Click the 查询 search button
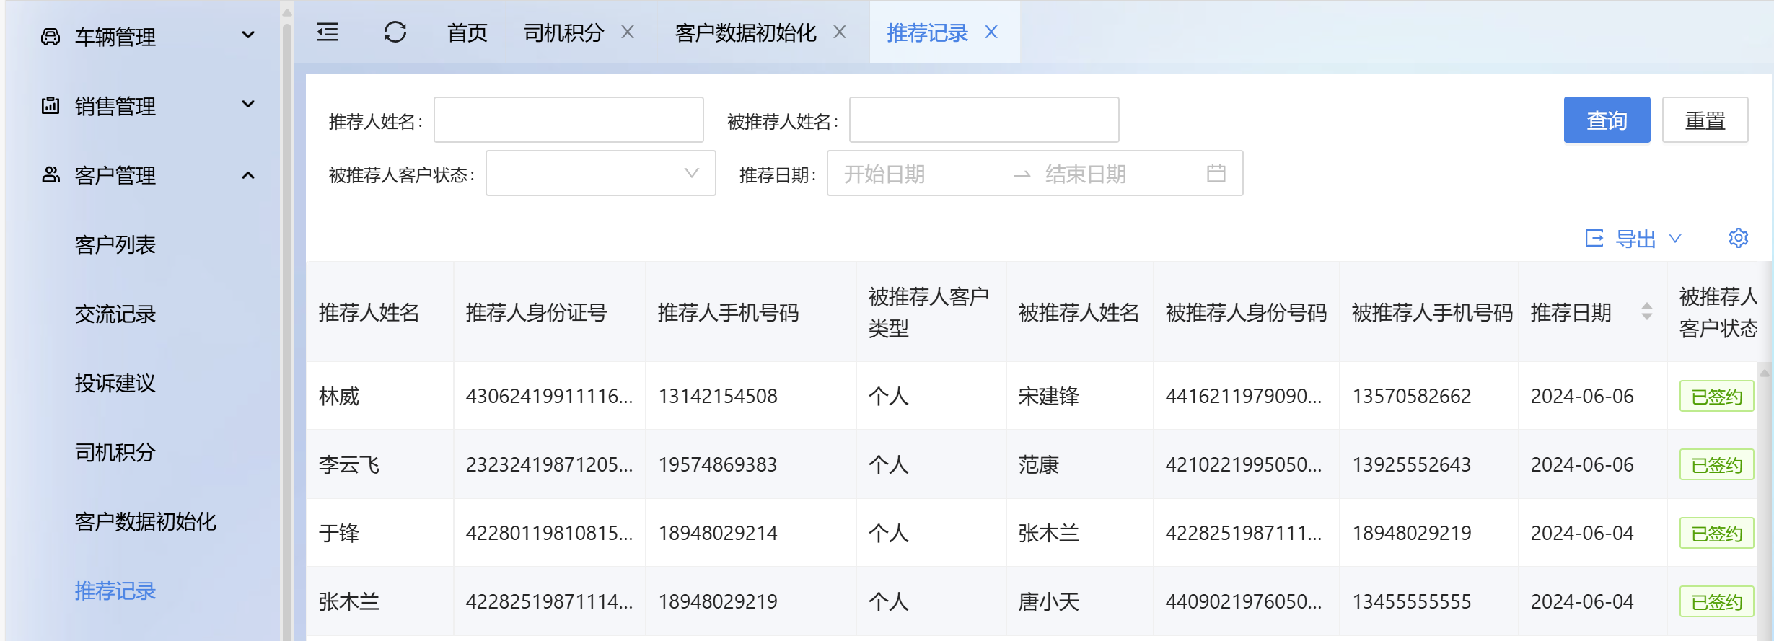Screen dimensions: 1774x641 (x=1606, y=120)
